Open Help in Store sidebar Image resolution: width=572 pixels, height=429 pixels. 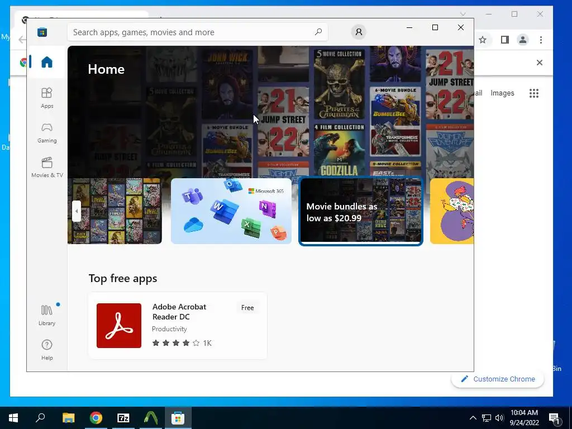click(47, 350)
